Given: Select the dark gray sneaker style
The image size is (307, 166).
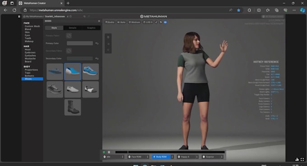Looking at the screenshot, I should pyautogui.click(x=55, y=90).
